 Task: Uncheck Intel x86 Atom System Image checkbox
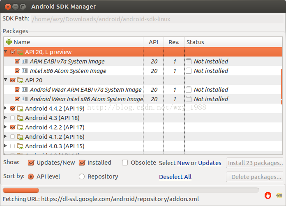click(x=17, y=70)
